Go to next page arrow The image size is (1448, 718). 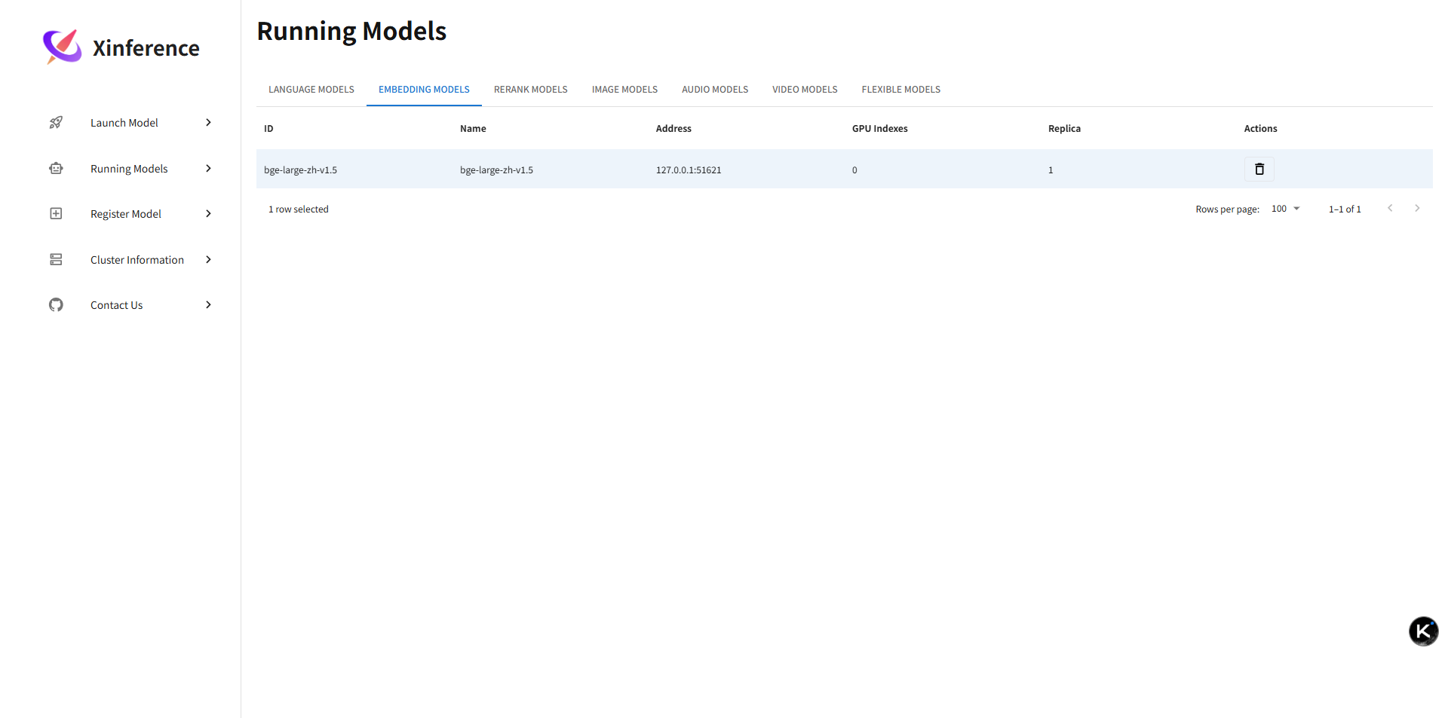(1417, 209)
